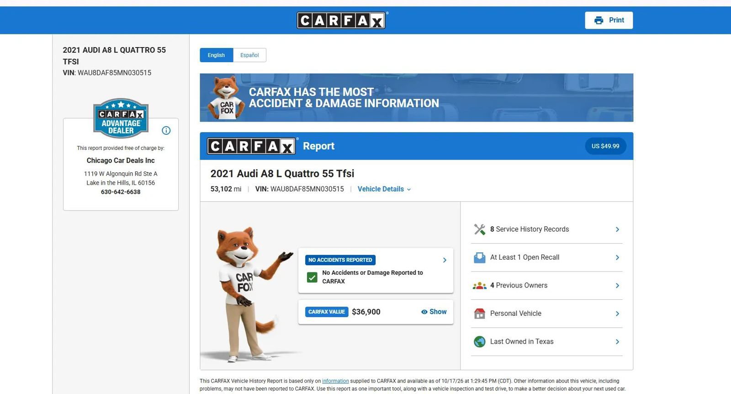This screenshot has height=394, width=731.
Task: Click the US $49.99 price badge
Action: [x=605, y=146]
